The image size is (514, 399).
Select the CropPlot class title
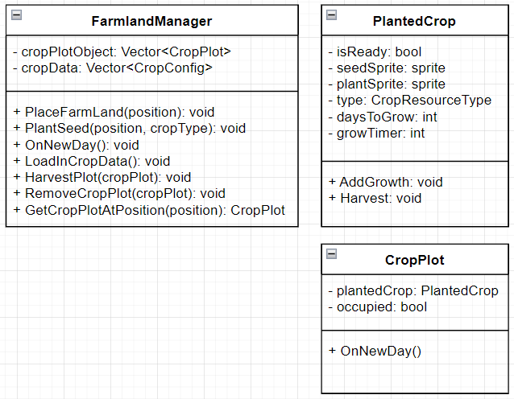coord(415,260)
